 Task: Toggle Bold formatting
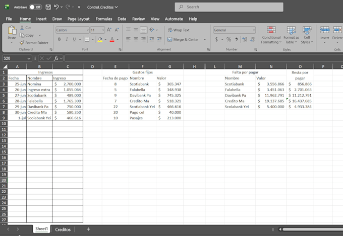pyautogui.click(x=60, y=39)
